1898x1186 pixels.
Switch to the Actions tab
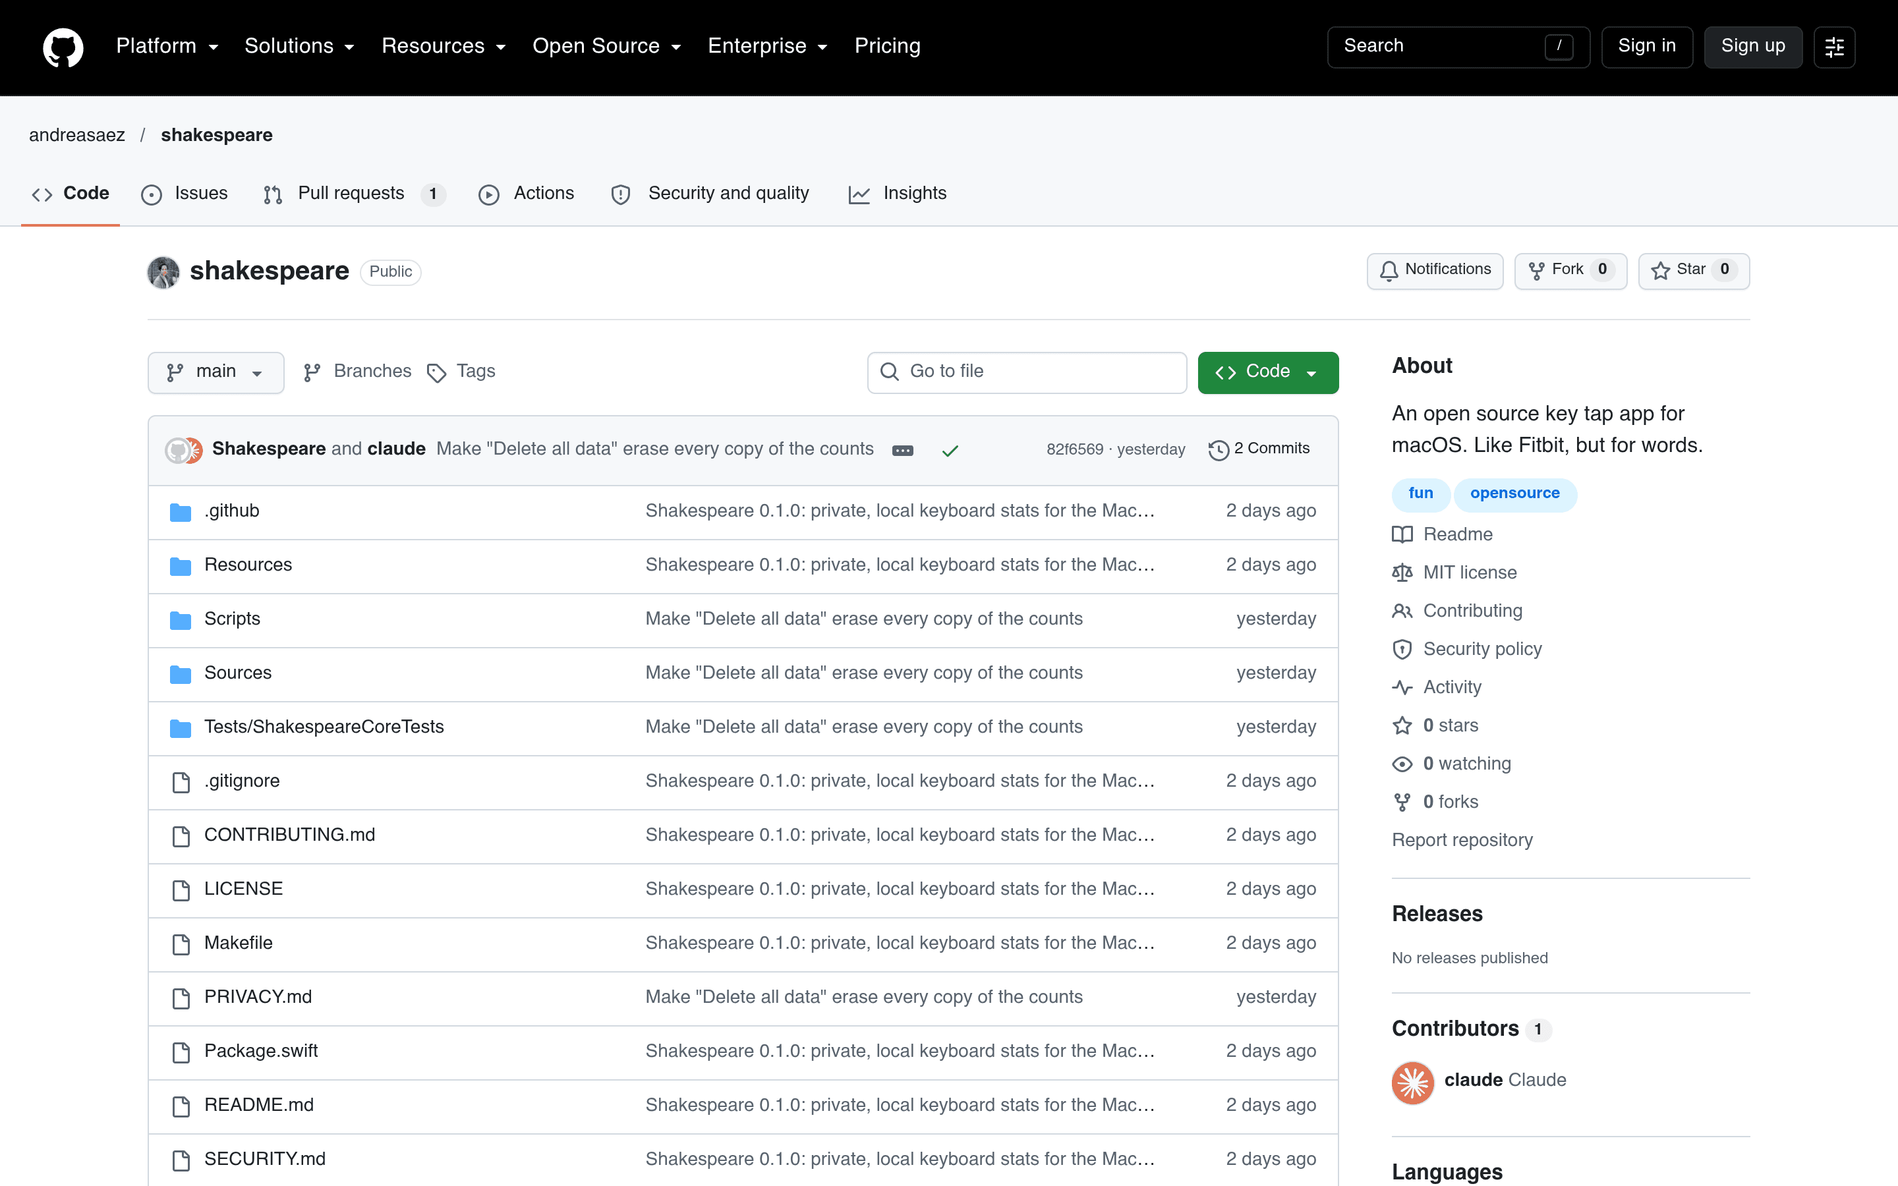coord(527,194)
